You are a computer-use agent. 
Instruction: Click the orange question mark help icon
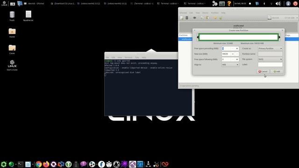(229, 3)
